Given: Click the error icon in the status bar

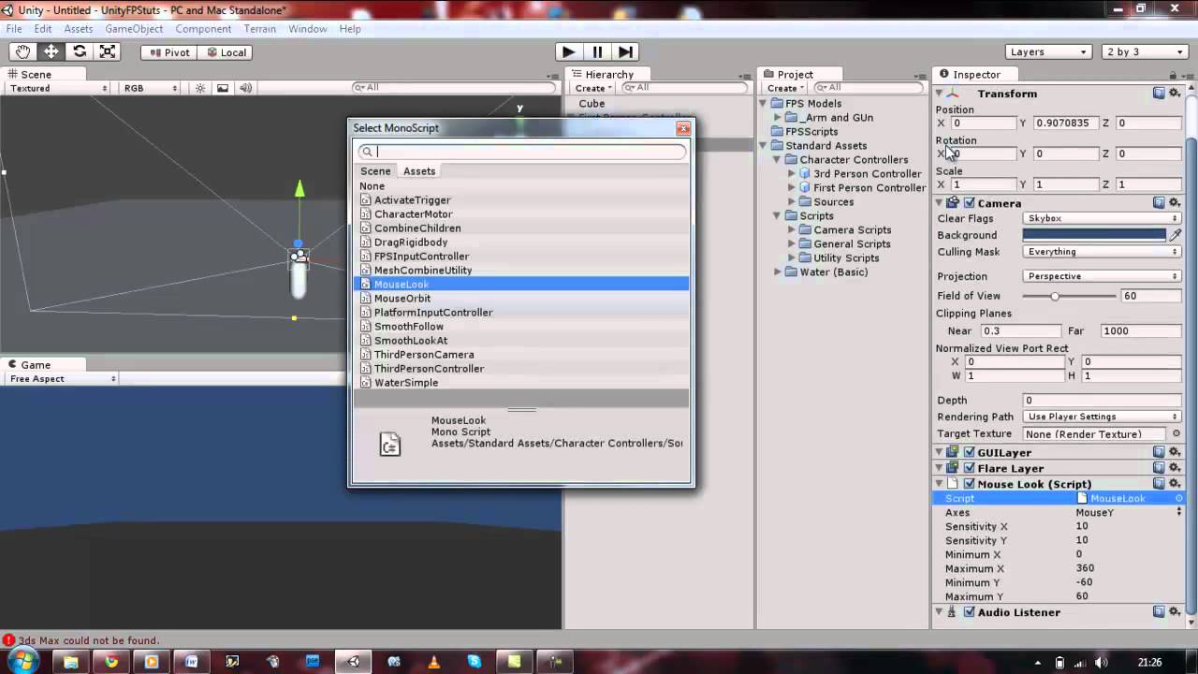Looking at the screenshot, I should tap(8, 640).
